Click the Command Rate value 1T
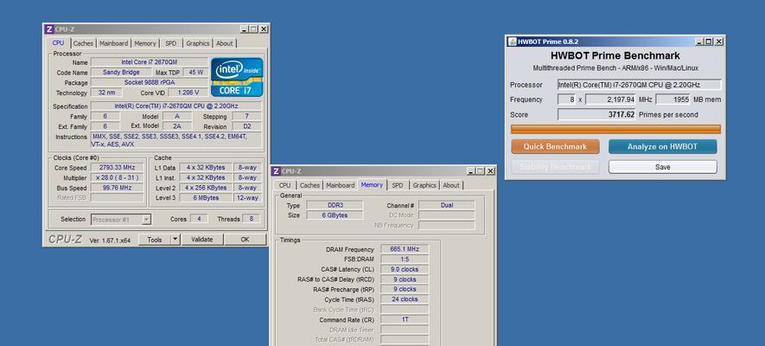 pyautogui.click(x=405, y=320)
